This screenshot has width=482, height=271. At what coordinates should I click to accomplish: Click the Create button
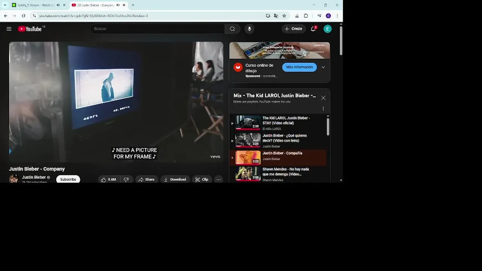294,29
